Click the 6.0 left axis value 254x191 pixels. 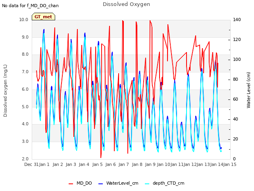[25, 89]
